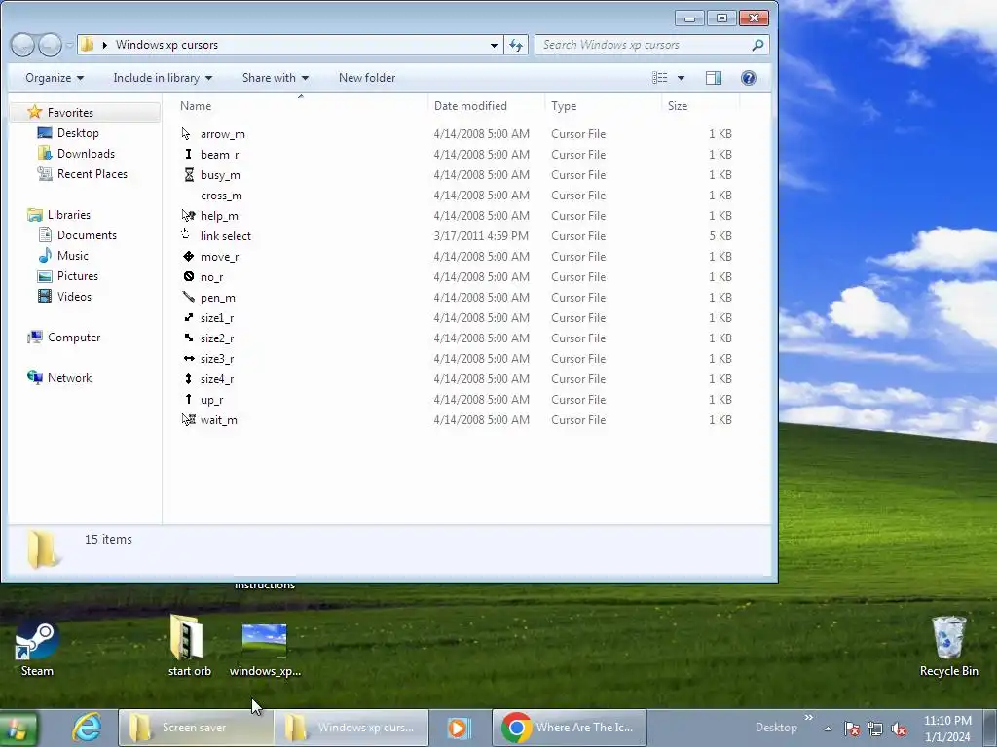Image resolution: width=997 pixels, height=747 pixels.
Task: Open the Steam desktop shortcut
Action: pyautogui.click(x=37, y=648)
